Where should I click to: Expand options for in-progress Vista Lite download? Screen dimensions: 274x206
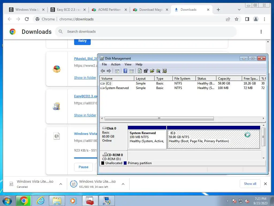tap(123, 184)
